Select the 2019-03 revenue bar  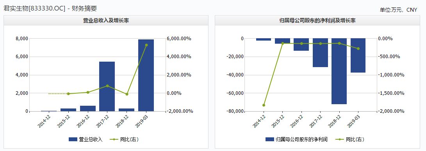coord(146,75)
